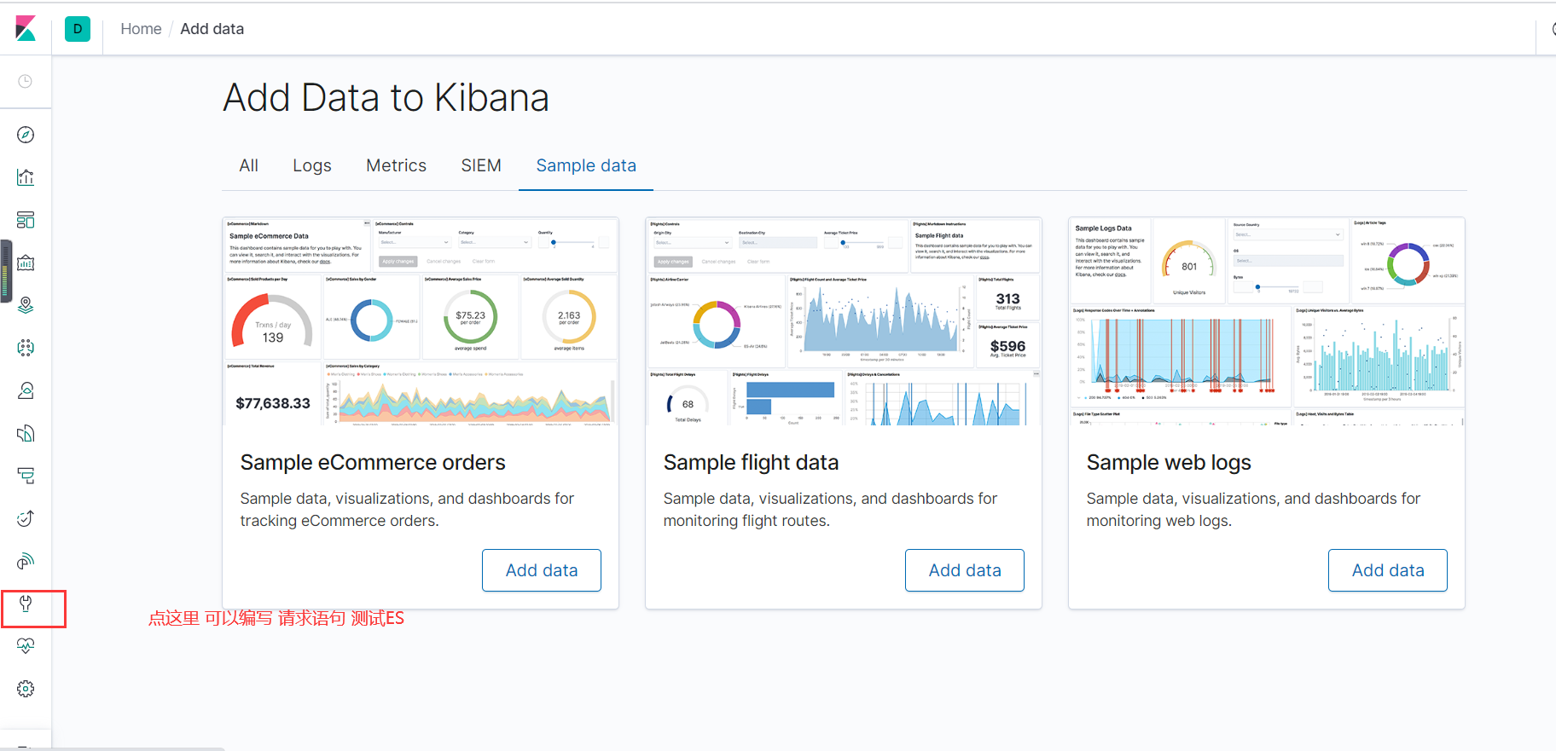This screenshot has width=1556, height=751.
Task: Open Visualize chart icon in sidebar
Action: 26,177
